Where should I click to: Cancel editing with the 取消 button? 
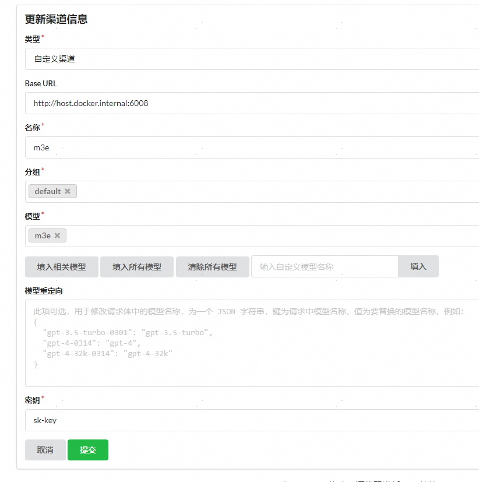[45, 450]
